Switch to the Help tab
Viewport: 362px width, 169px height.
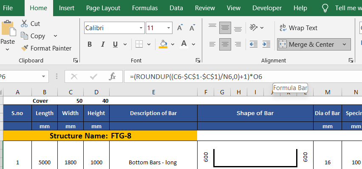click(300, 8)
